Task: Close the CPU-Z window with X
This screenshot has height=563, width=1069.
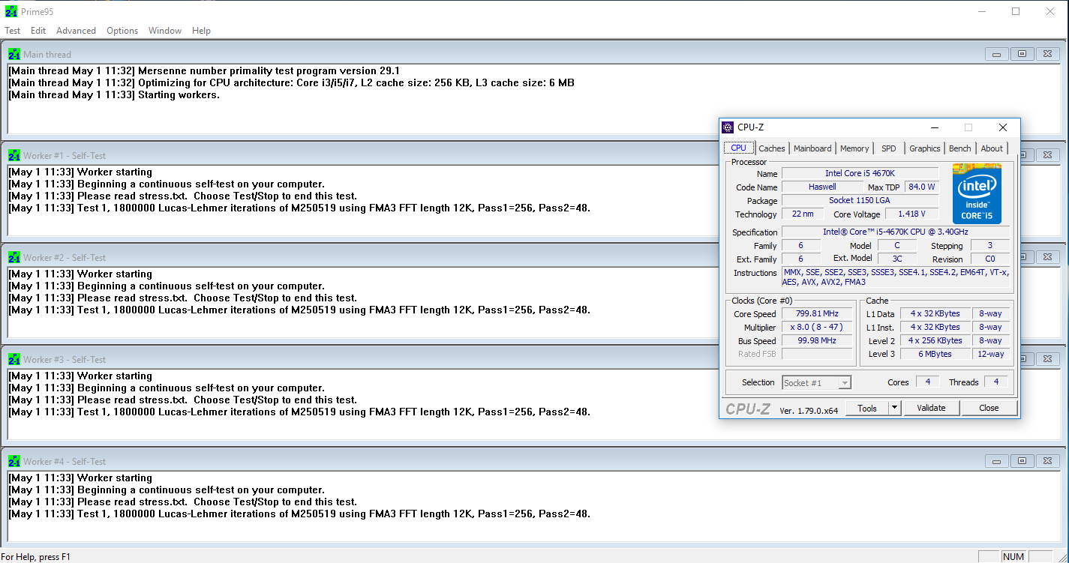Action: click(1003, 127)
